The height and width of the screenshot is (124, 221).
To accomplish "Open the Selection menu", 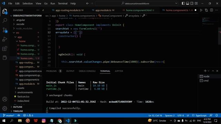I will pyautogui.click(x=28, y=3).
